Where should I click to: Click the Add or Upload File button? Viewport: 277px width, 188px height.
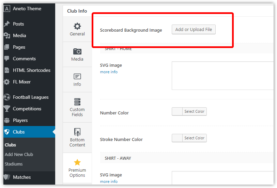pos(194,30)
